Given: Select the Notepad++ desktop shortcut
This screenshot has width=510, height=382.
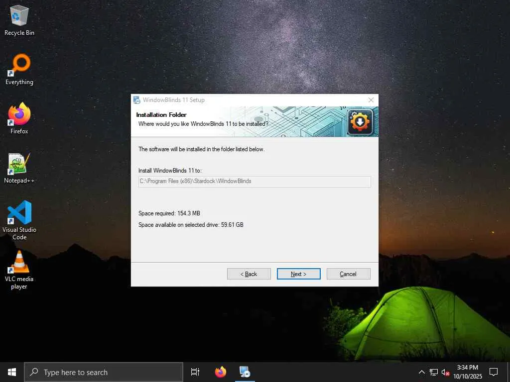Looking at the screenshot, I should [x=19, y=168].
